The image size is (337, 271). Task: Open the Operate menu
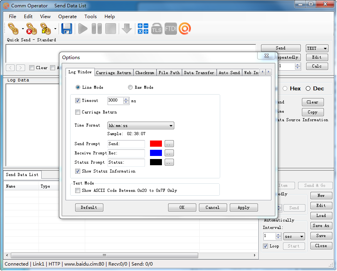pyautogui.click(x=67, y=17)
